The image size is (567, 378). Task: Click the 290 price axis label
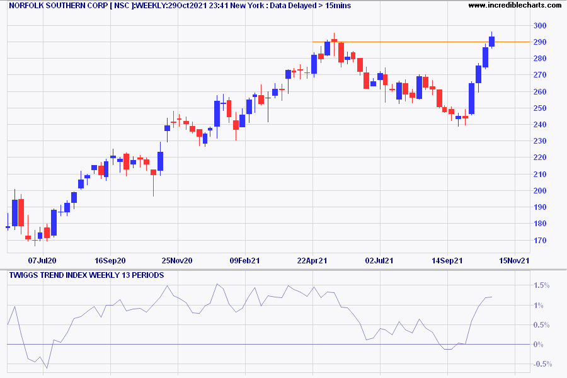point(540,42)
